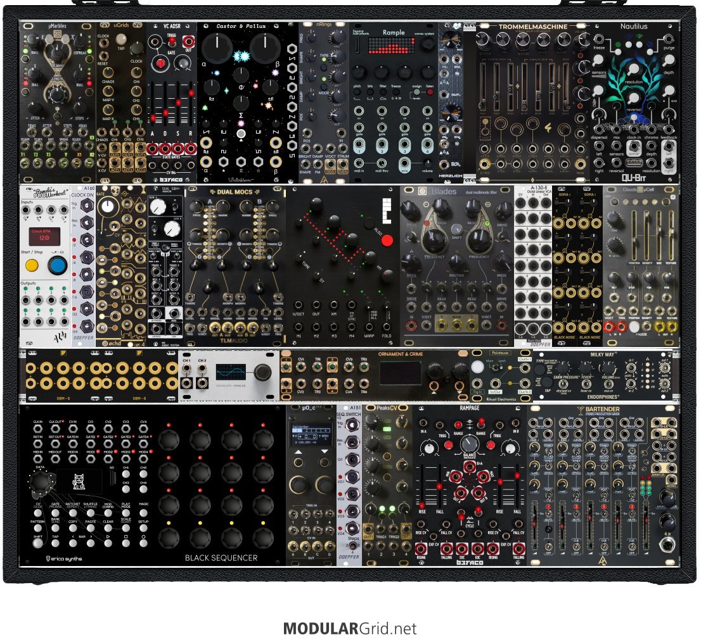Click the BALANCE knob on Rampage
Viewport: 701px width, 642px height.
point(470,444)
